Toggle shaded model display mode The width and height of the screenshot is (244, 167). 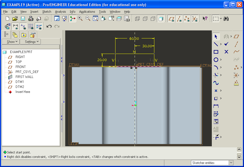coord(160,19)
